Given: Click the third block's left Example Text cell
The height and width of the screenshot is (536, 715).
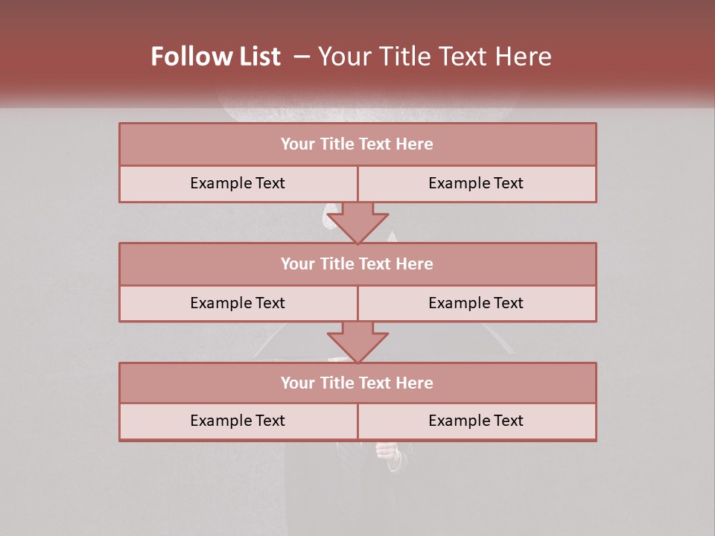Looking at the screenshot, I should [238, 421].
